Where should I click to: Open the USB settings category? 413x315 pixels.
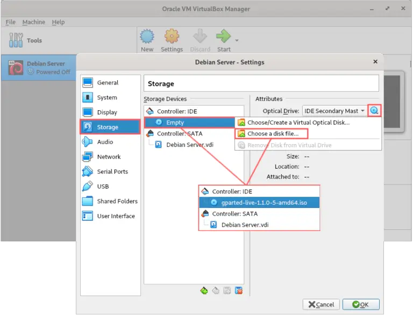tap(103, 187)
